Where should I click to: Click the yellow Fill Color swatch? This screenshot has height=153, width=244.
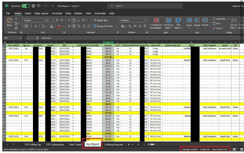[x=52, y=26]
